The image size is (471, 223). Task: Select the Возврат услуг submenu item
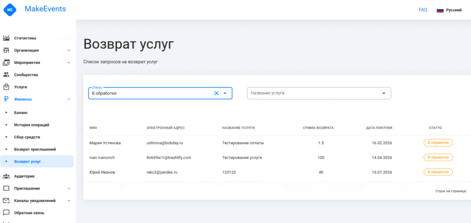(x=37, y=161)
